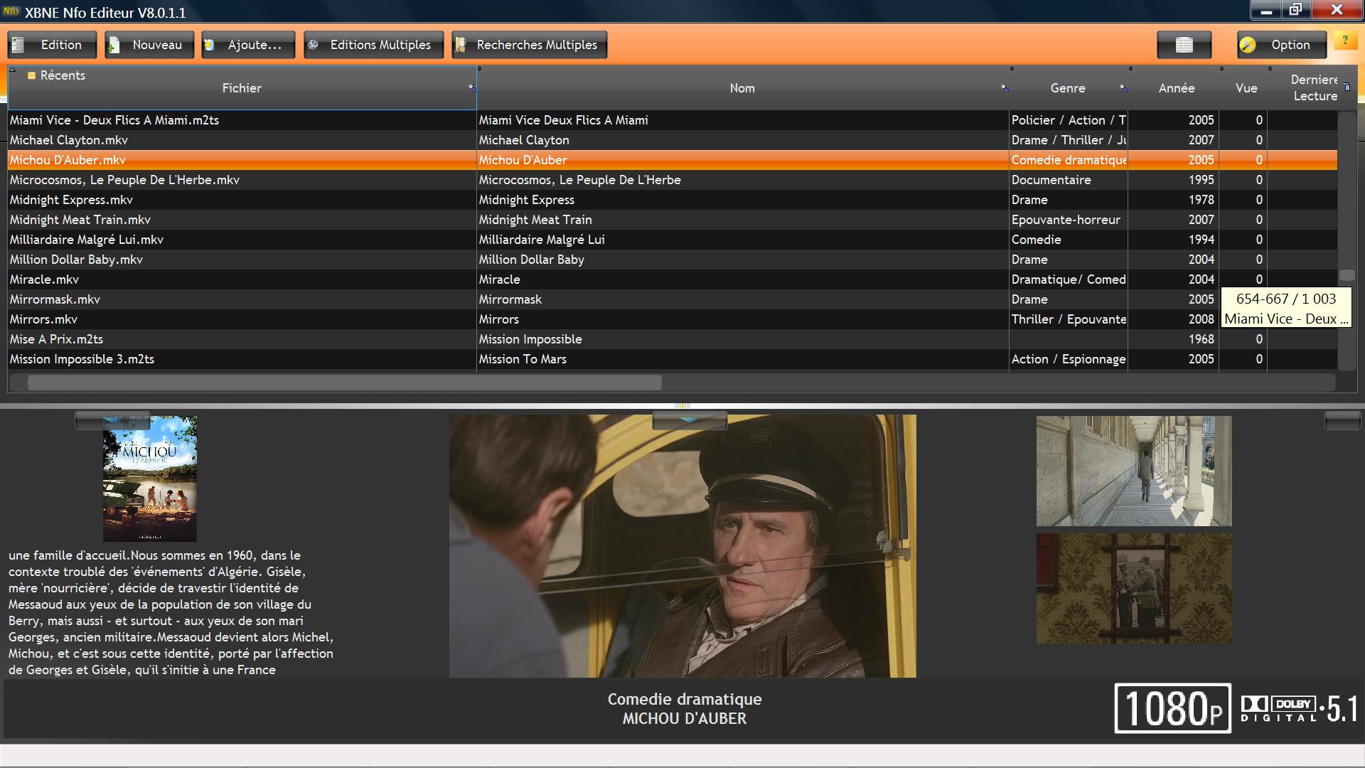Image resolution: width=1365 pixels, height=768 pixels.
Task: Open Editions Multiples
Action: (x=373, y=45)
